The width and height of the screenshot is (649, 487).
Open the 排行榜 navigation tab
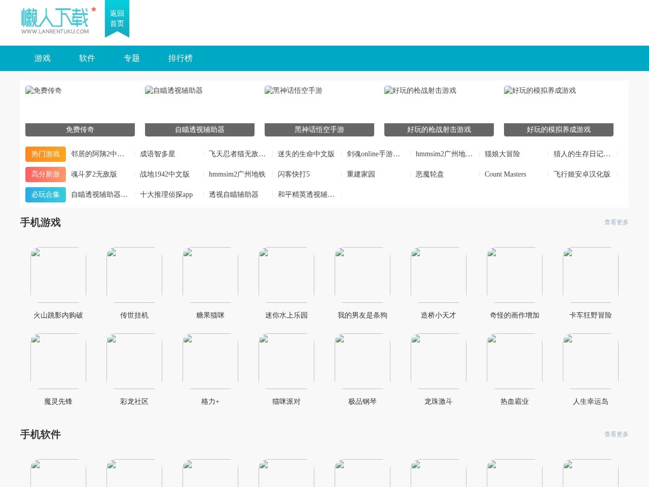coord(181,58)
